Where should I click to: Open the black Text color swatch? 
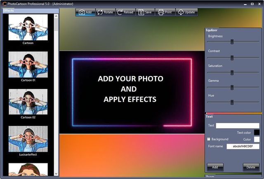coord(257,133)
